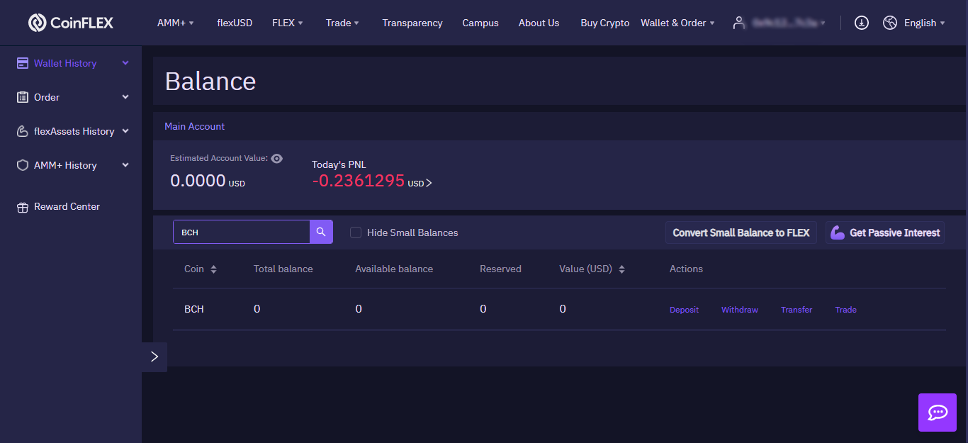This screenshot has width=968, height=443.
Task: Click the Trade link for BCH
Action: pyautogui.click(x=845, y=310)
